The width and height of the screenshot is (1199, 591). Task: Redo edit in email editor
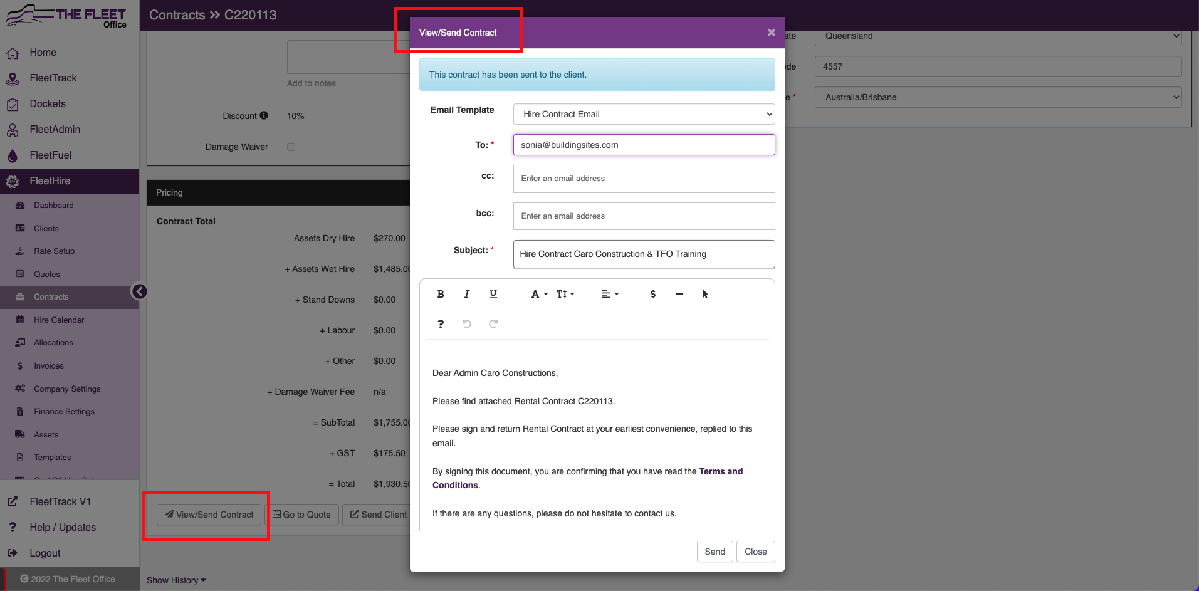click(x=493, y=324)
